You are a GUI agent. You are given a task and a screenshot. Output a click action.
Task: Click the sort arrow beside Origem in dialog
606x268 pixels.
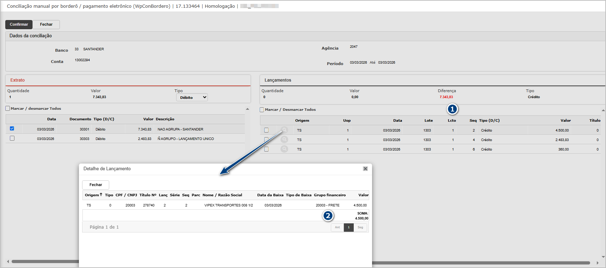[101, 194]
